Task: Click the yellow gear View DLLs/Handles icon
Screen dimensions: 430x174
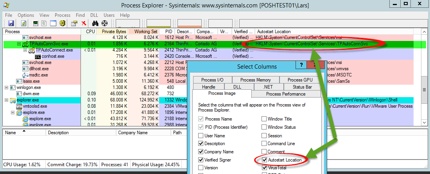Action: (62, 23)
